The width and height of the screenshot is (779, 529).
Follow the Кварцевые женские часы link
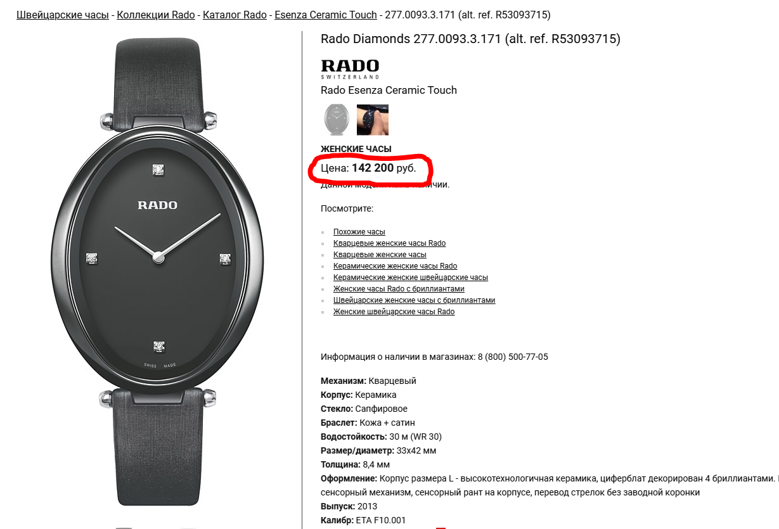(x=380, y=255)
